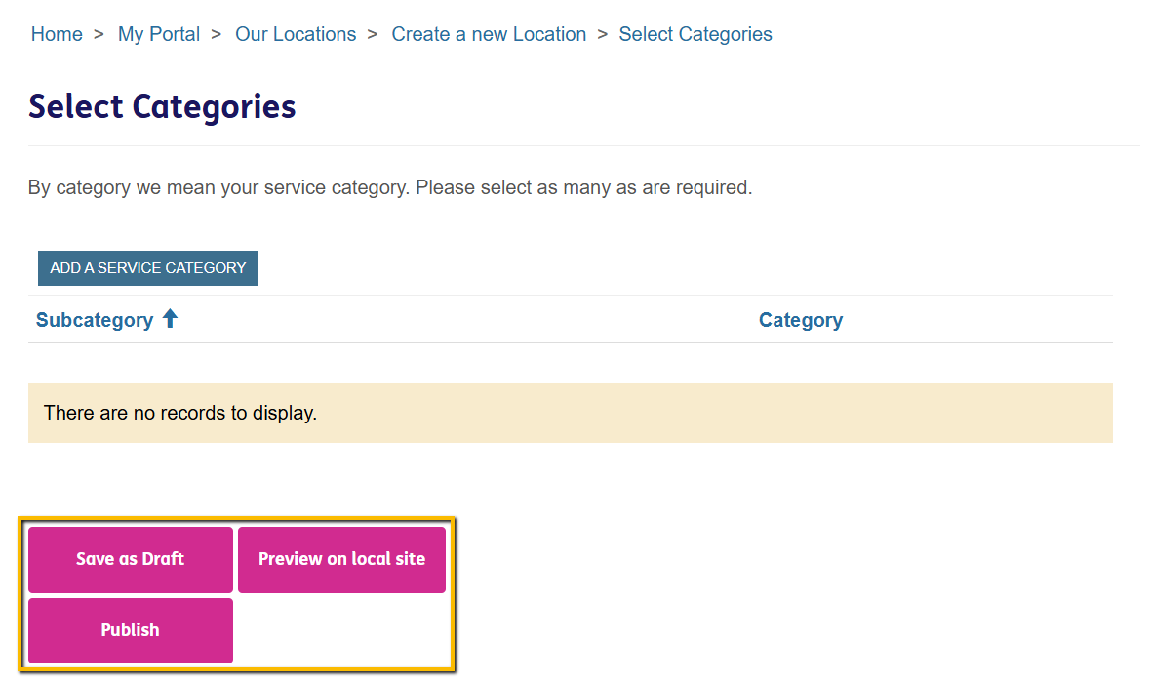Open the My Portal breadcrumb

tap(159, 34)
